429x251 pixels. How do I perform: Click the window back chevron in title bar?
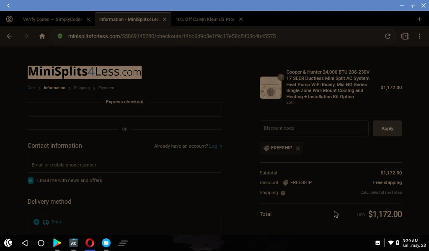(8, 5)
